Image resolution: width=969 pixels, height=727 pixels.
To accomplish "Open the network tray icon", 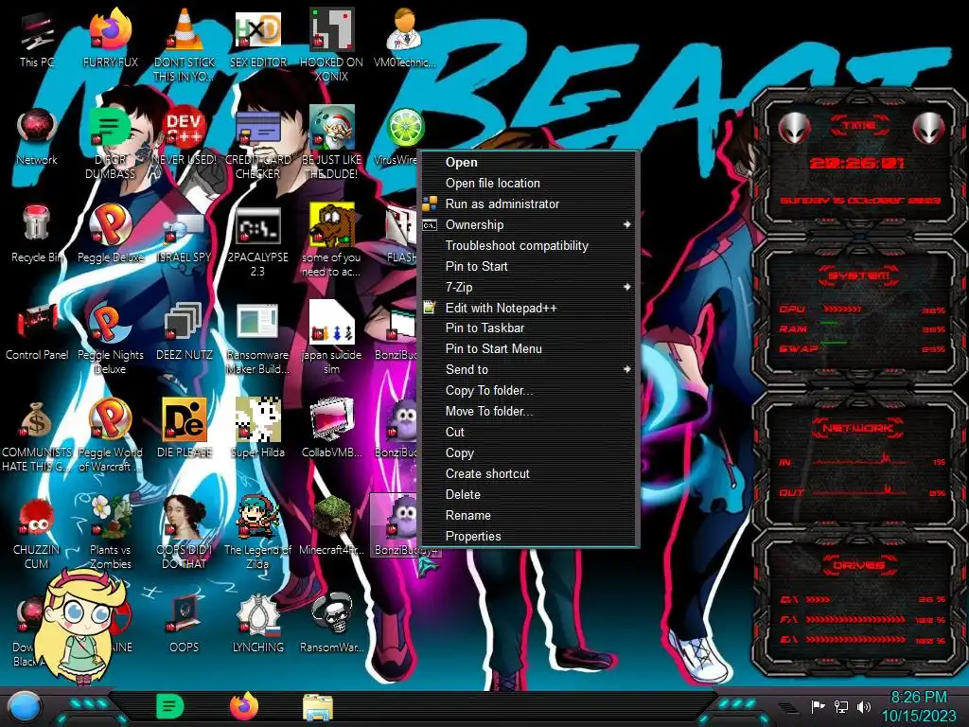I will tap(841, 706).
